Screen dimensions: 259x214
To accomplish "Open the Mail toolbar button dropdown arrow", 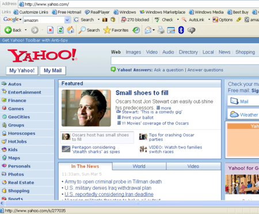I will (x=154, y=30).
